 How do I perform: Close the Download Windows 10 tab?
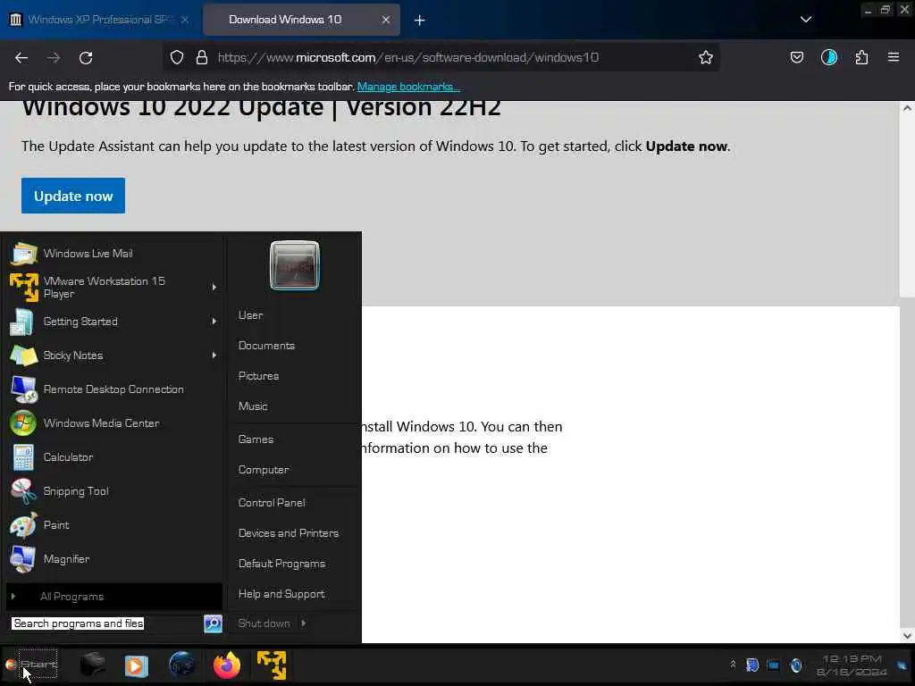386,20
